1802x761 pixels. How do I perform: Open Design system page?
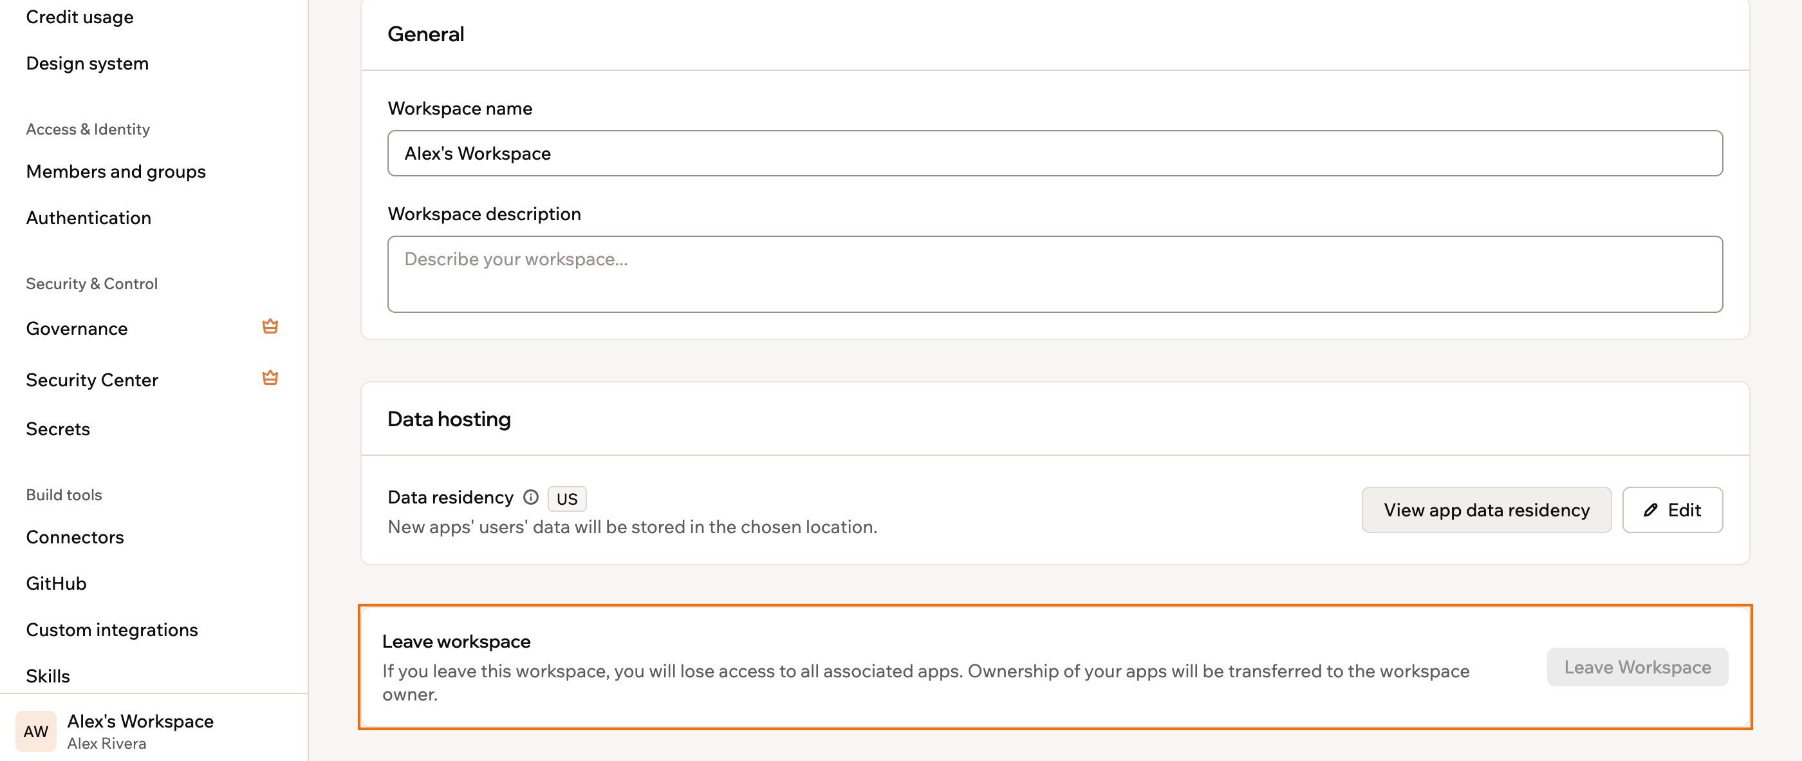88,63
